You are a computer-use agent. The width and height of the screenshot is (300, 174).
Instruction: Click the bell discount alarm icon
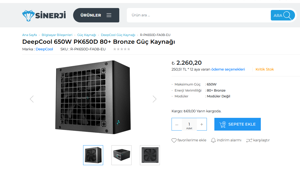pos(213,140)
